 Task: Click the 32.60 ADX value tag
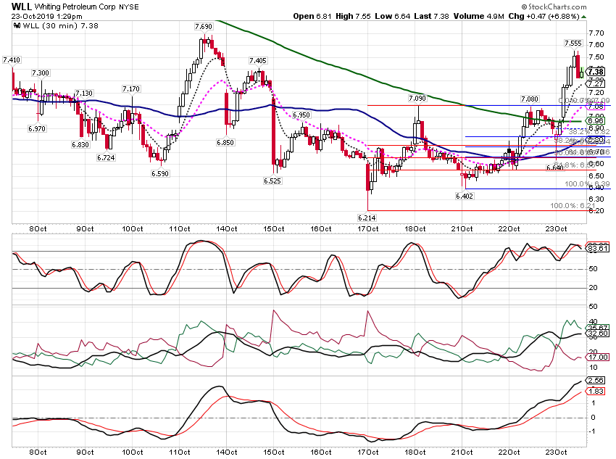click(x=597, y=334)
